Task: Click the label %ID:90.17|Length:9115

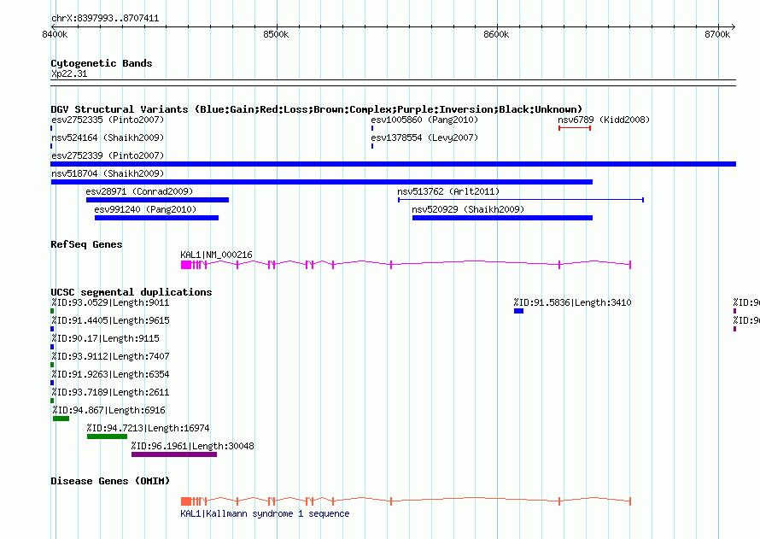Action: [105, 338]
